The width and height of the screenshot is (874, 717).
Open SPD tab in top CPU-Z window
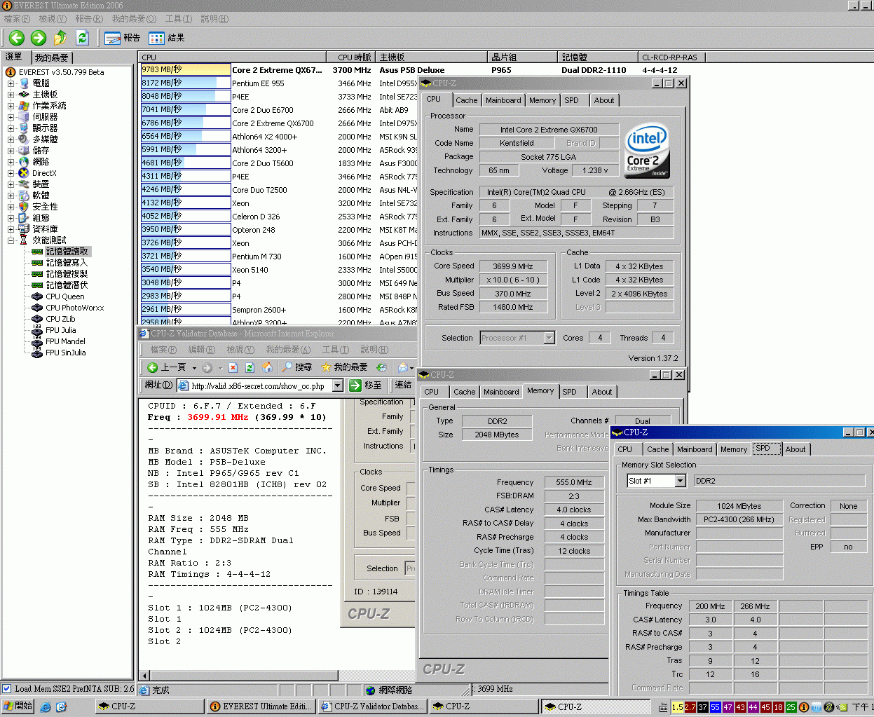572,100
